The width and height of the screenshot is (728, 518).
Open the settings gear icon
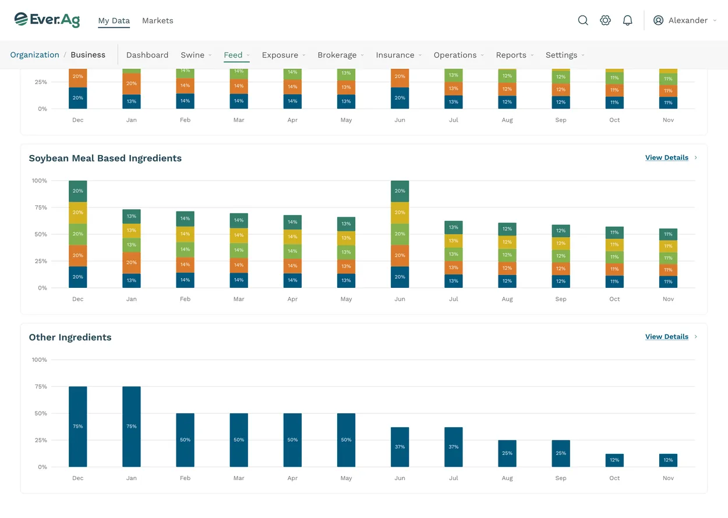coord(606,20)
